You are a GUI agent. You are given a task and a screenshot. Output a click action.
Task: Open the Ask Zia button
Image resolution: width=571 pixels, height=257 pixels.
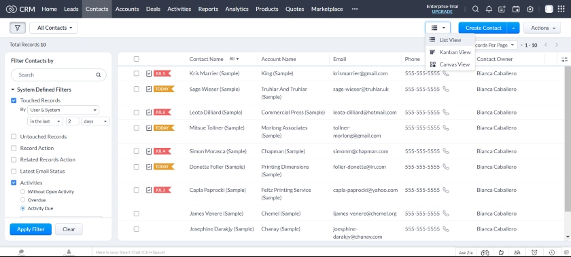point(466,253)
